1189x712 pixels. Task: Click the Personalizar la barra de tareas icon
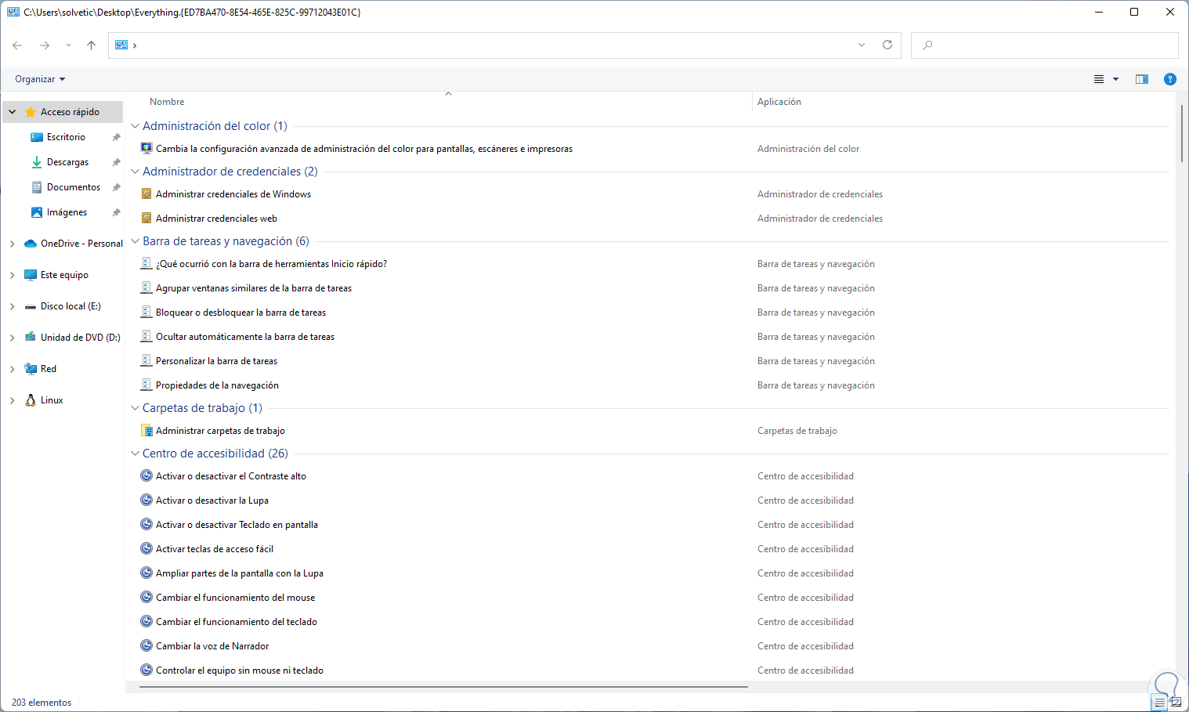tap(146, 360)
